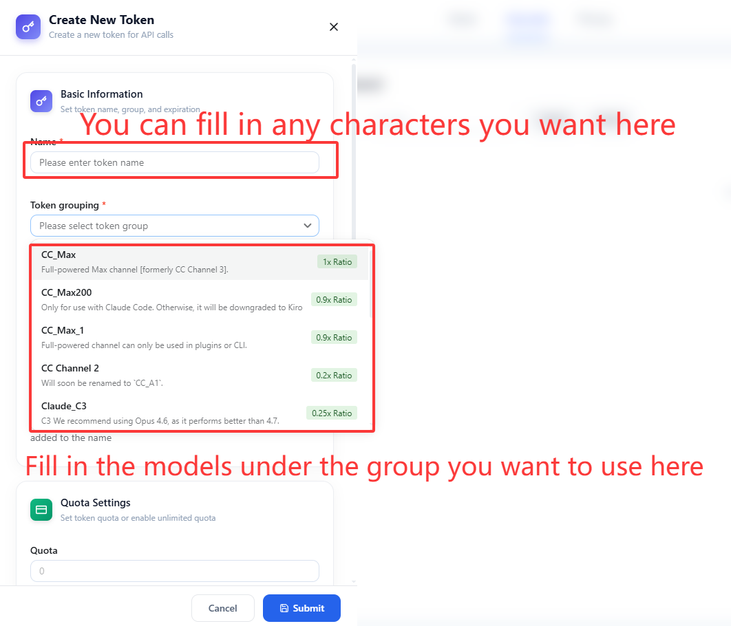Viewport: 731px width, 626px height.
Task: Click into the Quota input field
Action: pyautogui.click(x=175, y=571)
